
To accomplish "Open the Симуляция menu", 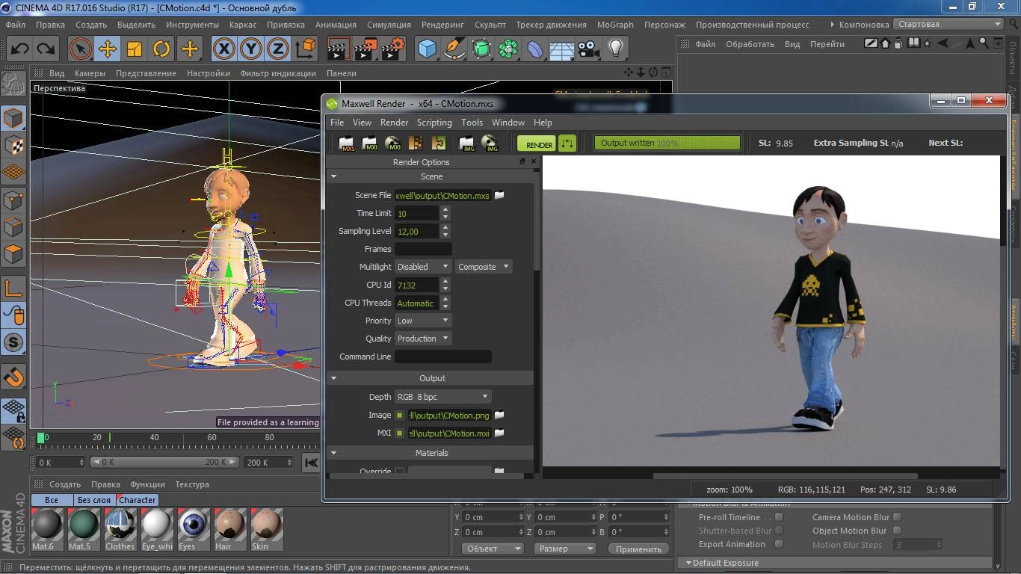I will pos(389,25).
